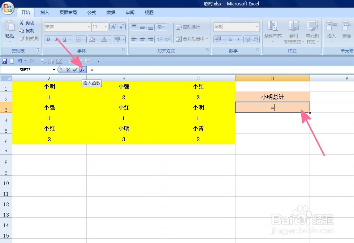Click the Font Color A button
354x243 pixels.
[104, 39]
